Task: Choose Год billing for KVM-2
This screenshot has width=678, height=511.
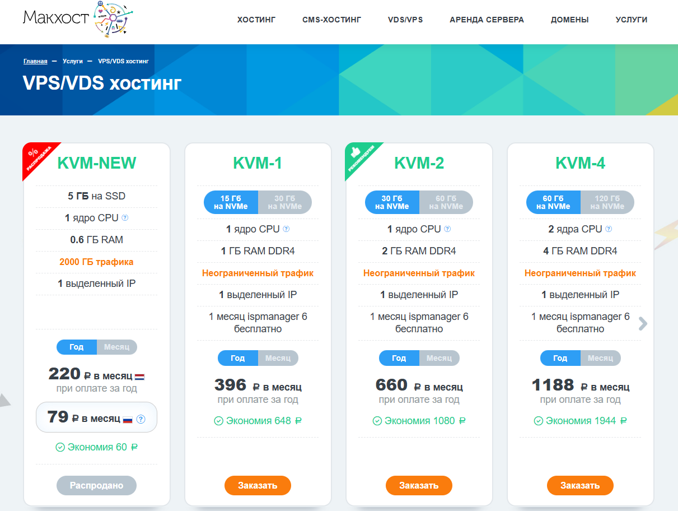Action: [399, 358]
